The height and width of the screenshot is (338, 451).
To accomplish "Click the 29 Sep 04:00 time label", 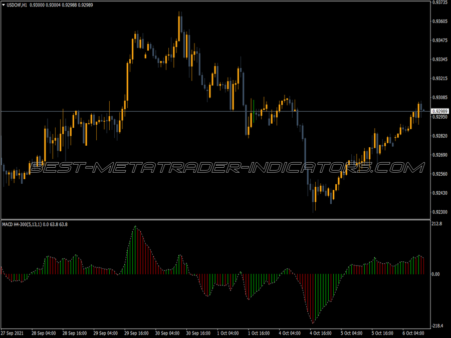I will [x=106, y=333].
